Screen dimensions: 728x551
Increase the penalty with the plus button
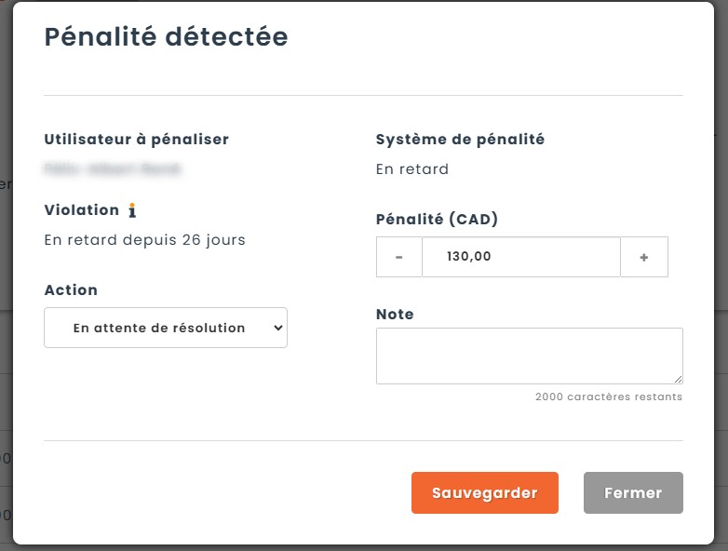[x=644, y=257]
